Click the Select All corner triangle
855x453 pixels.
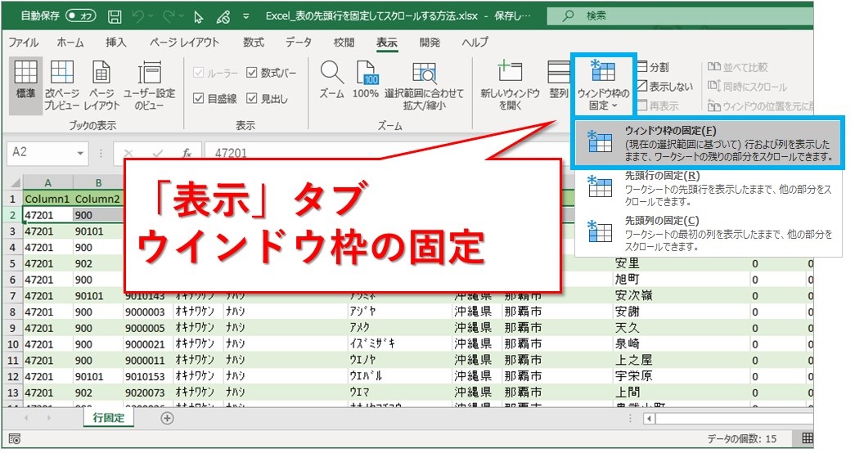[15, 182]
